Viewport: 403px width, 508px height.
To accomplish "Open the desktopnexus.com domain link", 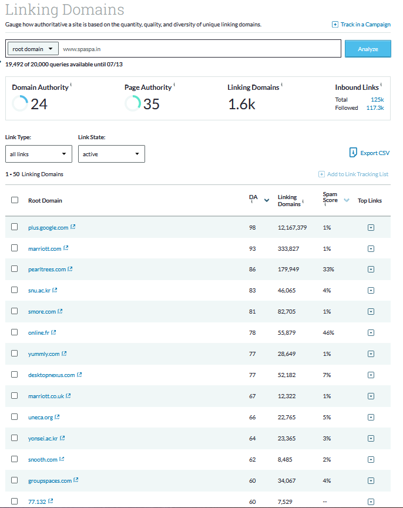I will click(x=52, y=375).
